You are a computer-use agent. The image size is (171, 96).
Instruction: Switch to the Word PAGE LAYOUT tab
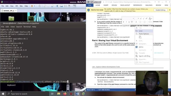125,5
